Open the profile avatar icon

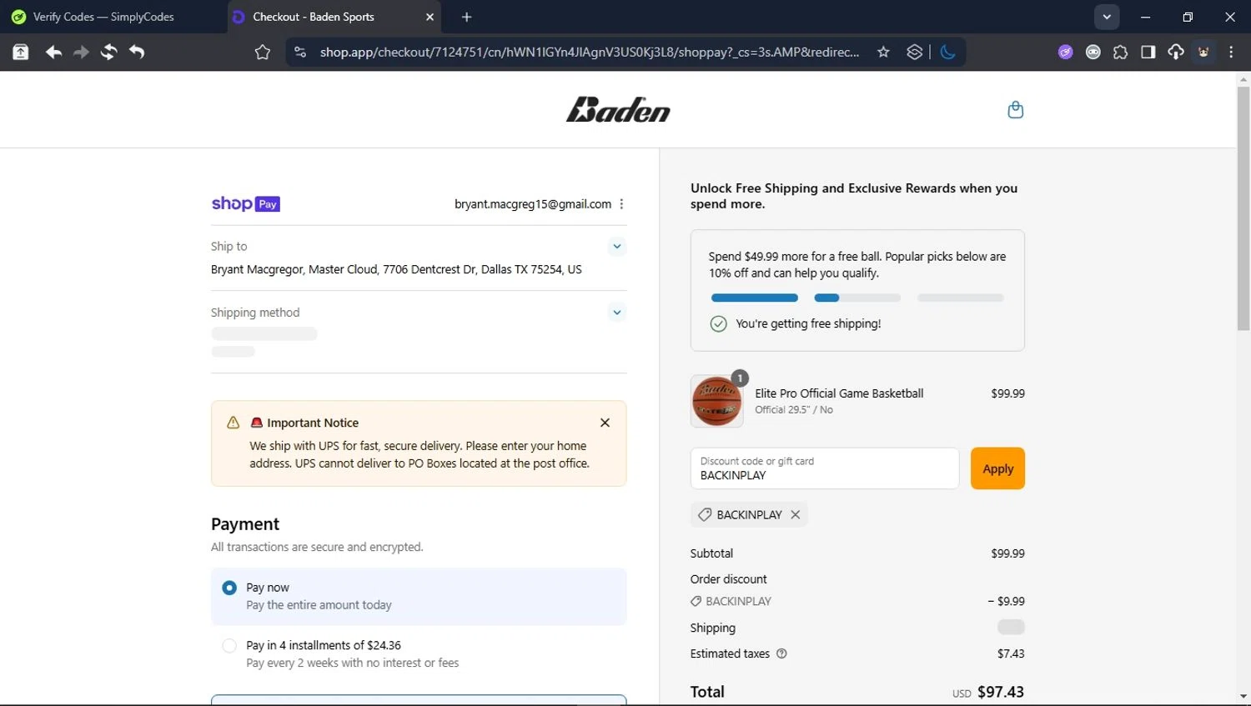1203,52
